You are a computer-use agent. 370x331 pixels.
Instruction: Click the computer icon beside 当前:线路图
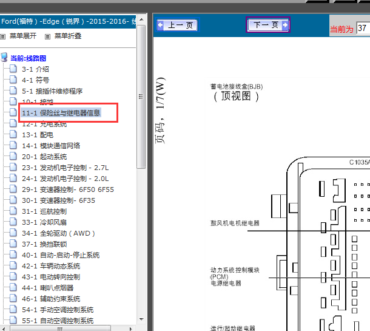click(x=4, y=57)
